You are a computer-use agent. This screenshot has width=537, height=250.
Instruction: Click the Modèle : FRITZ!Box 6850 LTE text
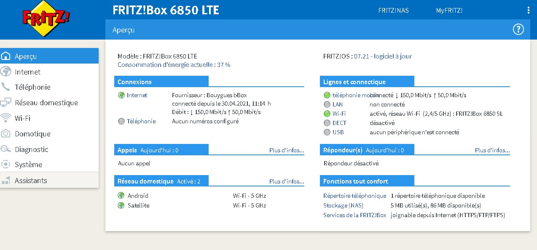(x=157, y=56)
